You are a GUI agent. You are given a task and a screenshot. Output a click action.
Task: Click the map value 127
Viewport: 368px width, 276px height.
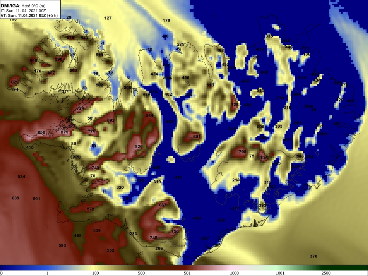tap(108, 18)
